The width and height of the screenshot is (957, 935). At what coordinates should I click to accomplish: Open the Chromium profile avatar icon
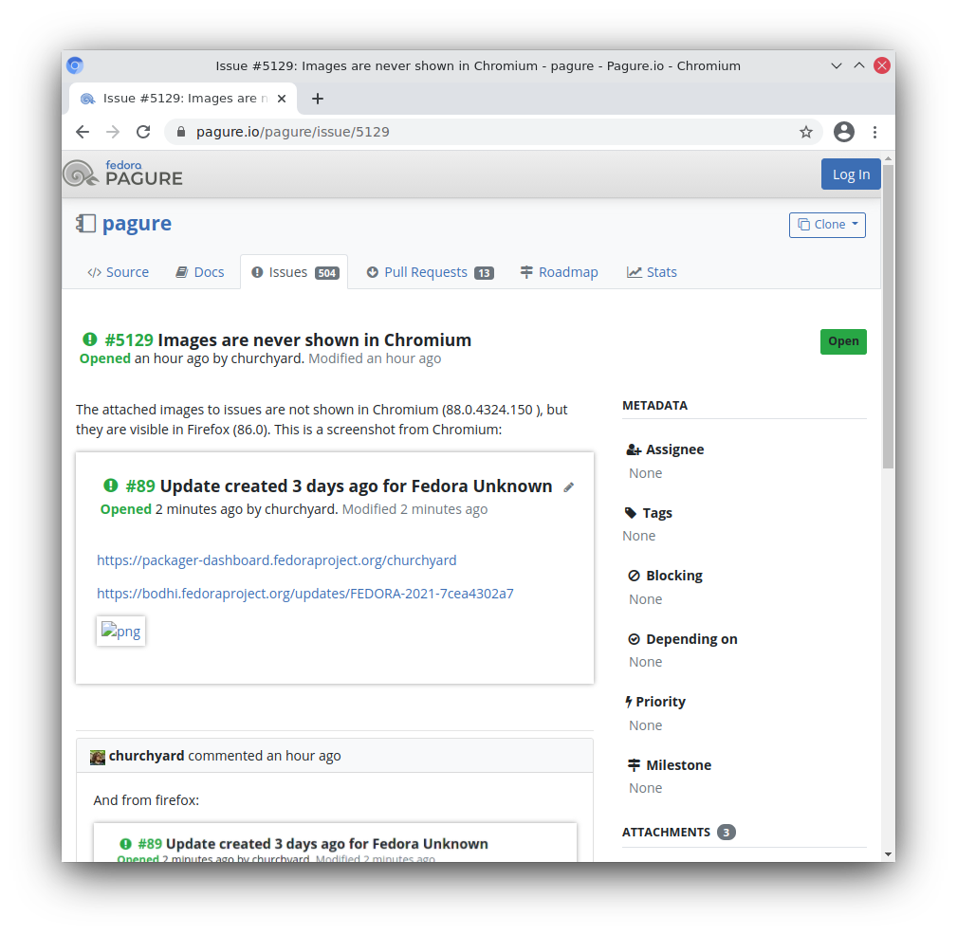pyautogui.click(x=844, y=132)
